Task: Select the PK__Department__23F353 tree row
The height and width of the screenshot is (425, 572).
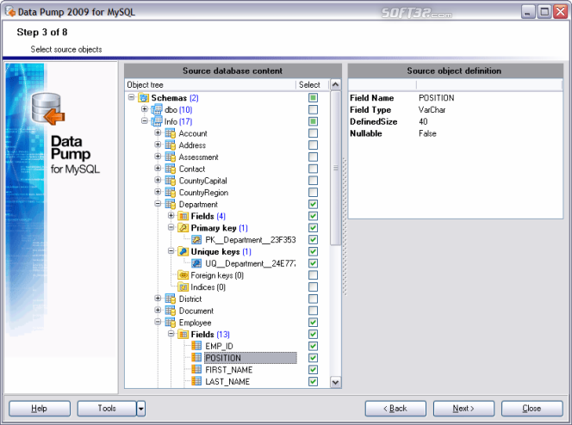Action: (x=250, y=240)
